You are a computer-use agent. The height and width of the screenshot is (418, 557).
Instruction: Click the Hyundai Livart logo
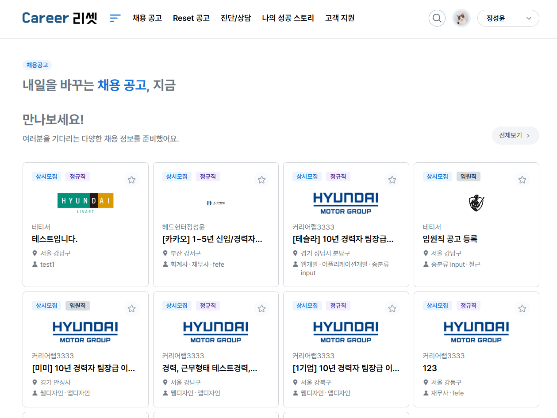[85, 203]
